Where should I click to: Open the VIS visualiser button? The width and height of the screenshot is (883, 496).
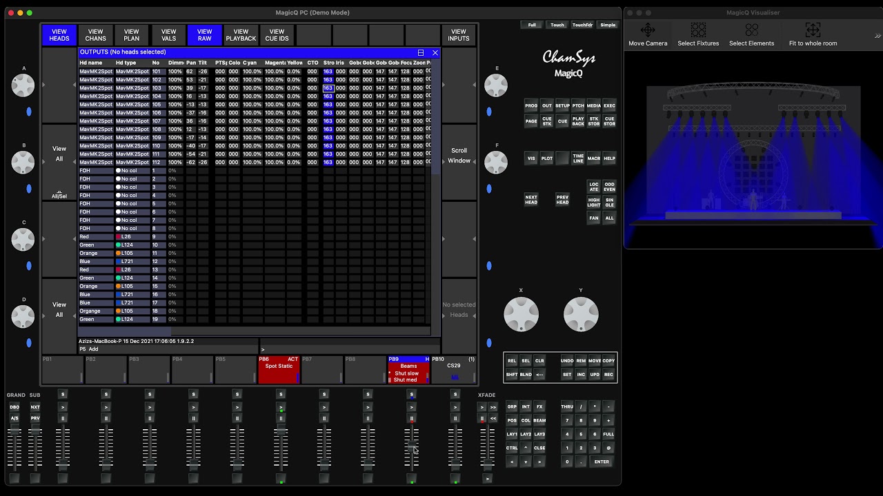click(531, 158)
